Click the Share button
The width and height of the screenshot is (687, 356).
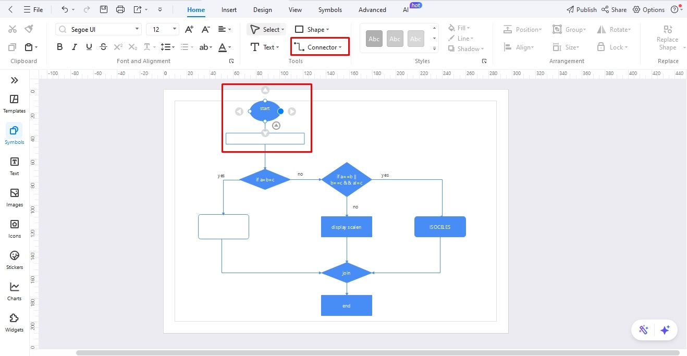point(614,9)
